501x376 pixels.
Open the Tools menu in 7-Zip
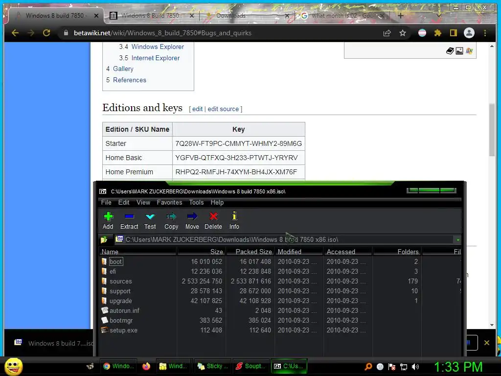(x=196, y=202)
